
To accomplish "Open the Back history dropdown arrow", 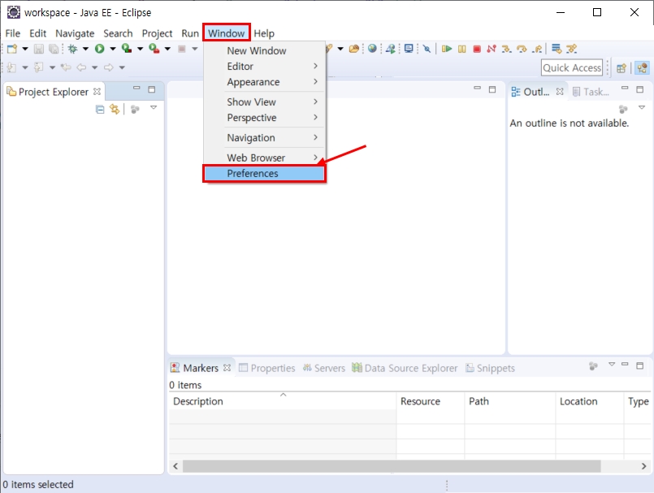I will pyautogui.click(x=95, y=67).
